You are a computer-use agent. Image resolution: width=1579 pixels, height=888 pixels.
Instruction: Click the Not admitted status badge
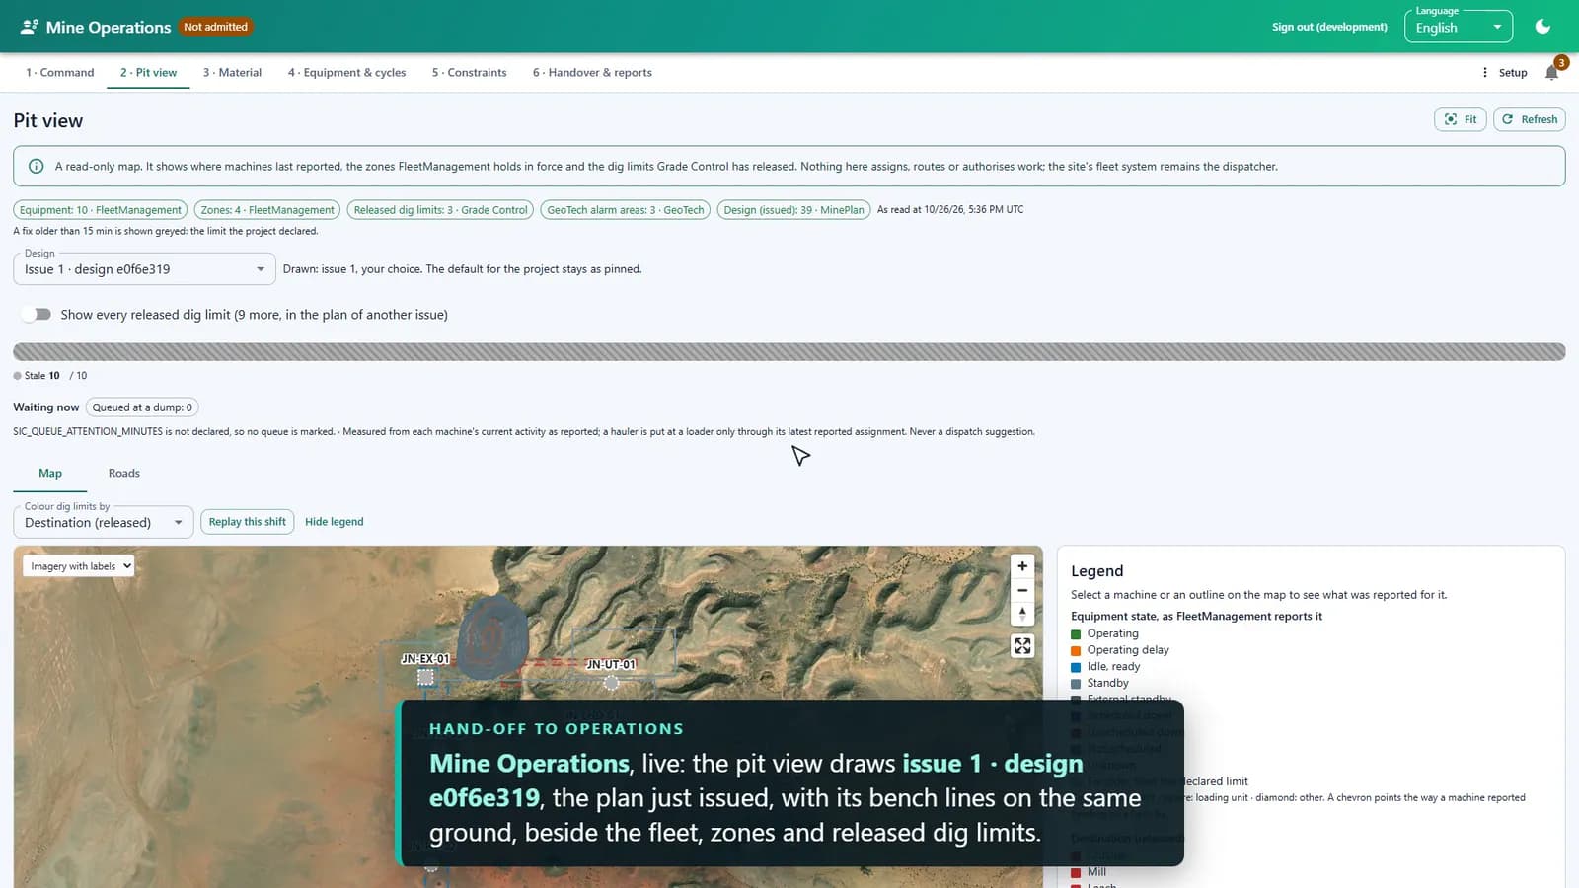point(215,27)
